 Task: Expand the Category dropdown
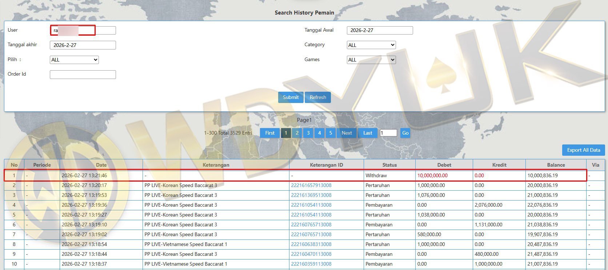371,45
